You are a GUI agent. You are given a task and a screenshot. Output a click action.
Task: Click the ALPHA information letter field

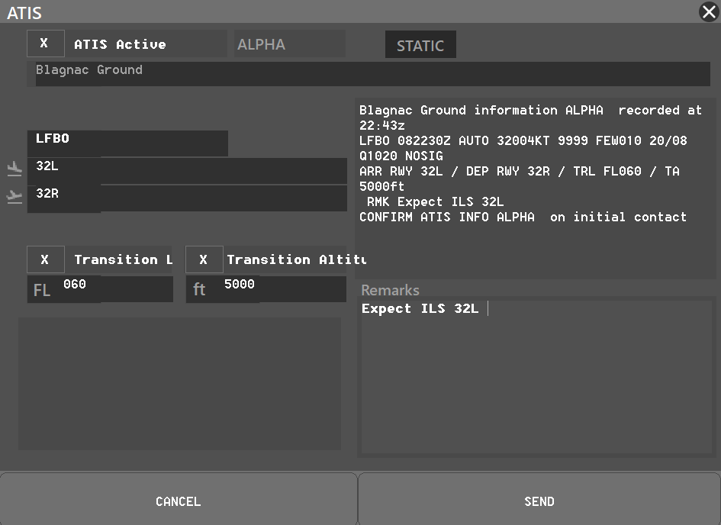click(290, 43)
